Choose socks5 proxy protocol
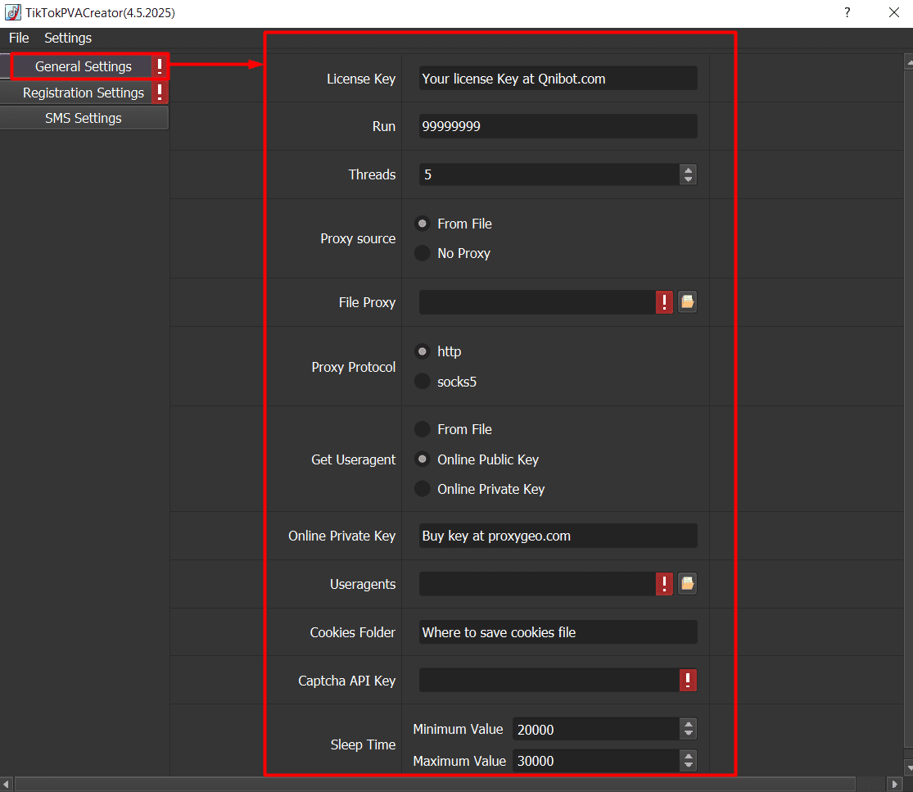The image size is (913, 792). (x=423, y=382)
